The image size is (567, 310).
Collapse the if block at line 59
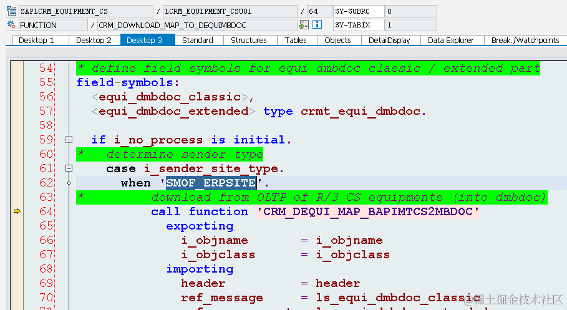click(x=69, y=140)
